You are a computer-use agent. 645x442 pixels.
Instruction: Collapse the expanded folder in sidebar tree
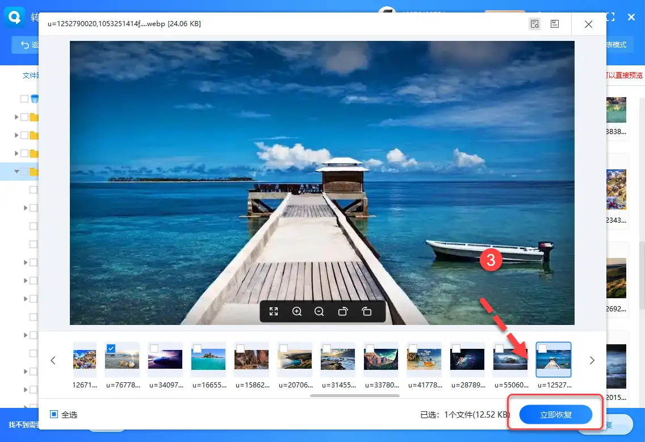tap(16, 171)
